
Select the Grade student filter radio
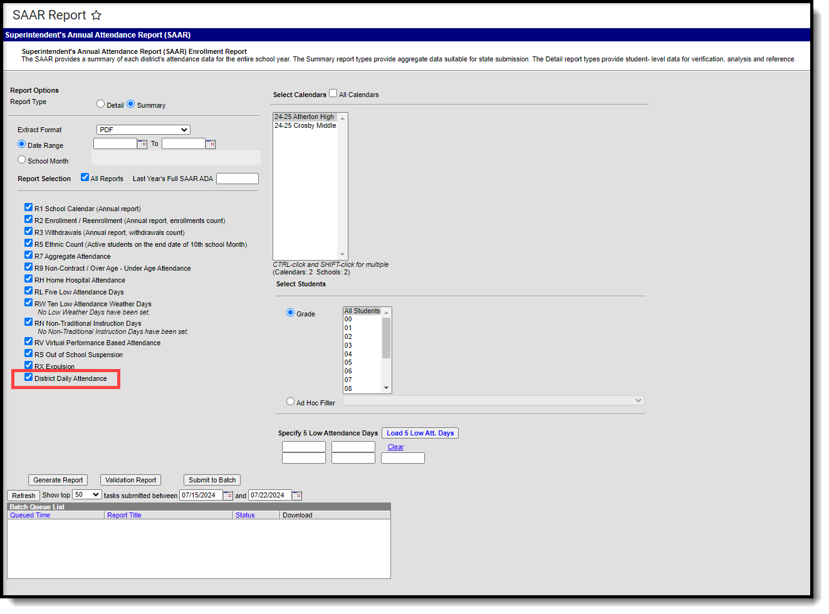click(x=291, y=313)
